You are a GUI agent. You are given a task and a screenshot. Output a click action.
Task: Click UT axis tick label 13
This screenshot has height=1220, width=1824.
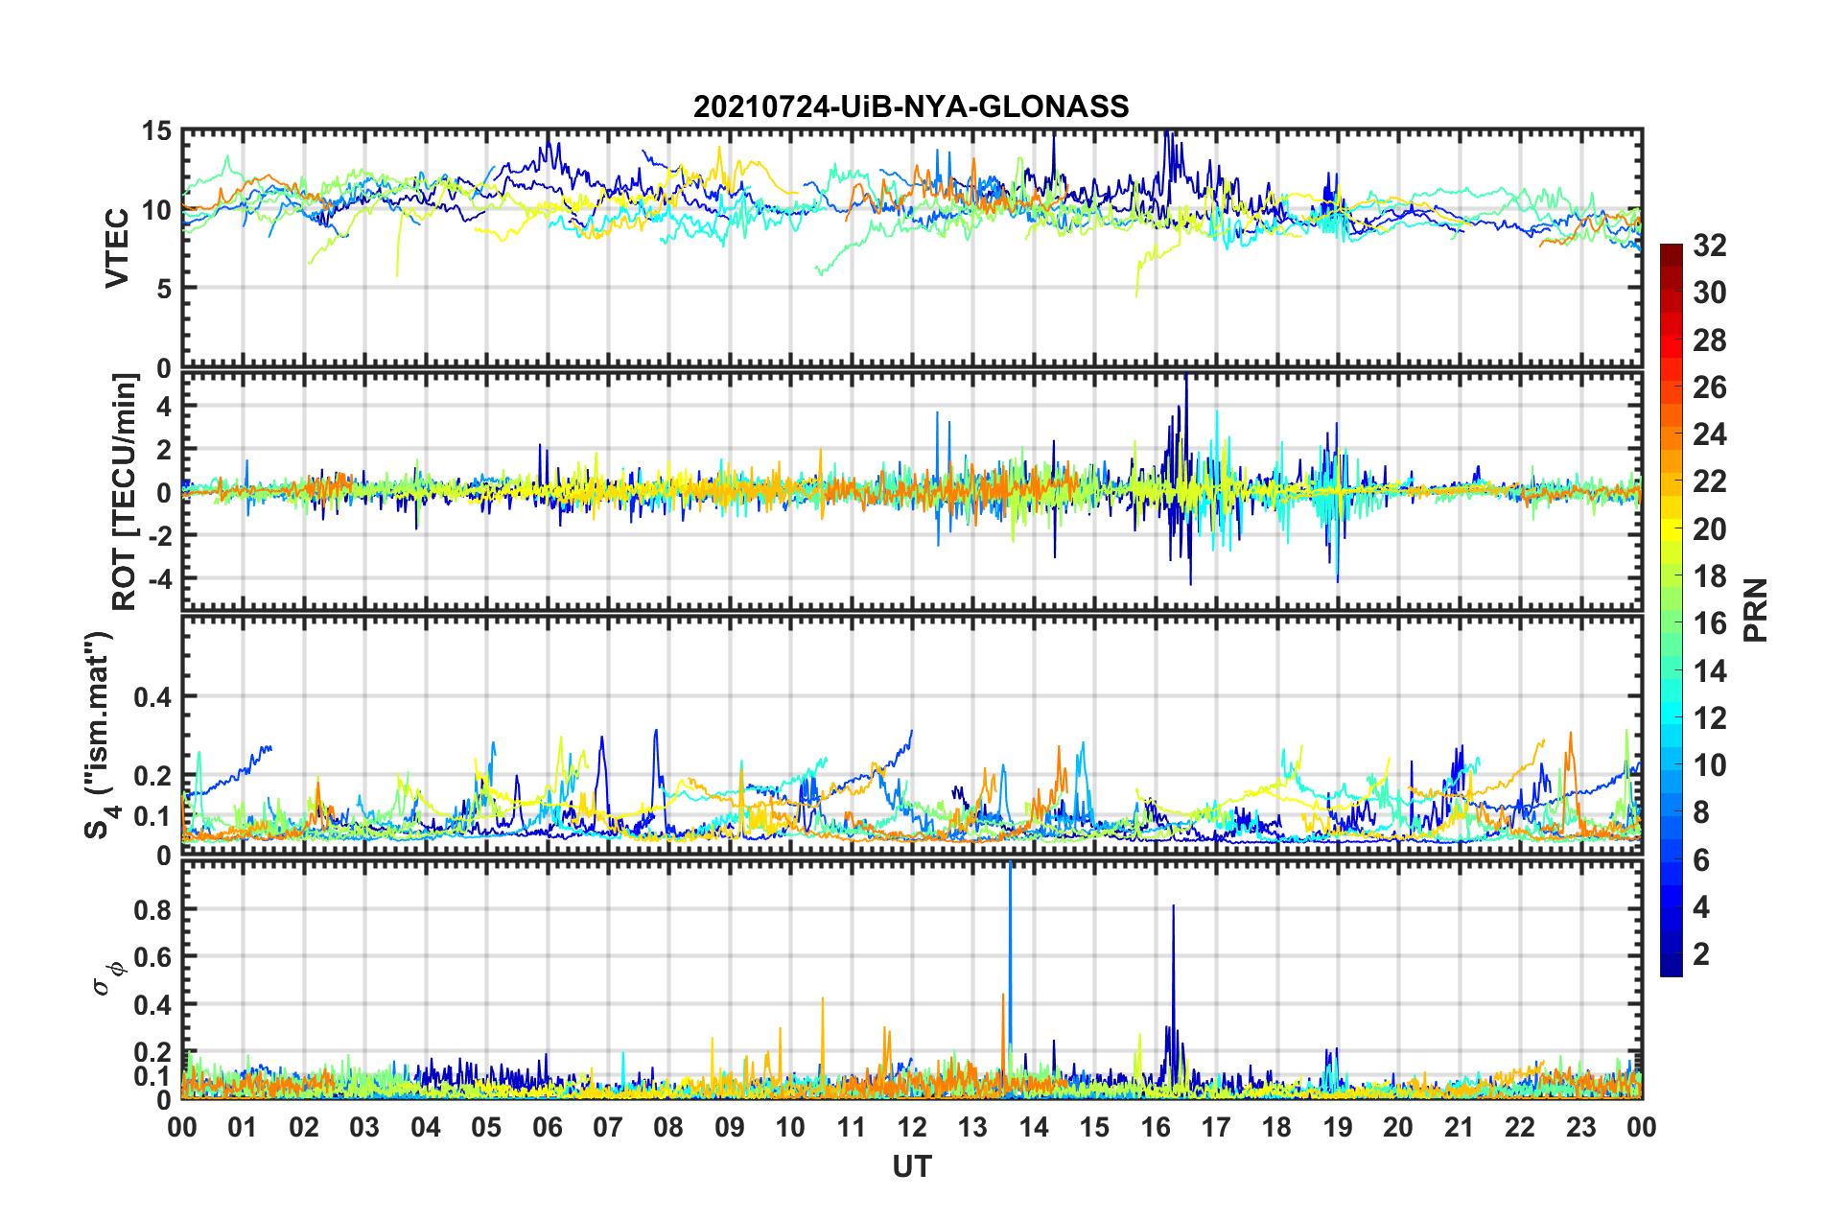click(x=972, y=1127)
